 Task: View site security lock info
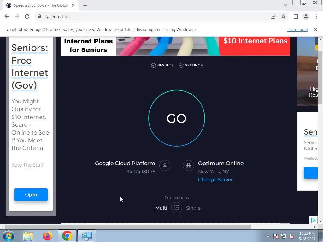(x=40, y=16)
